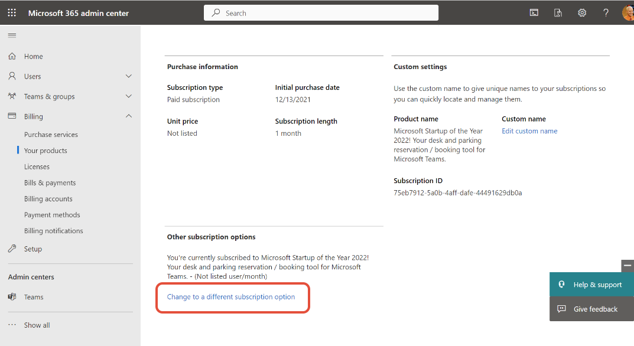634x346 pixels.
Task: Click the Users person icon
Action: pos(12,76)
